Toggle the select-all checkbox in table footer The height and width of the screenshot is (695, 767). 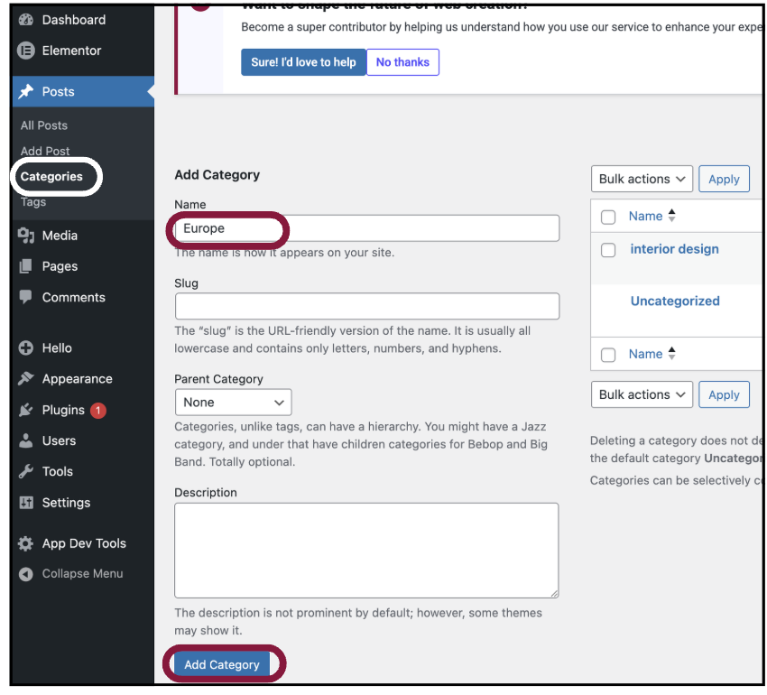tap(608, 355)
